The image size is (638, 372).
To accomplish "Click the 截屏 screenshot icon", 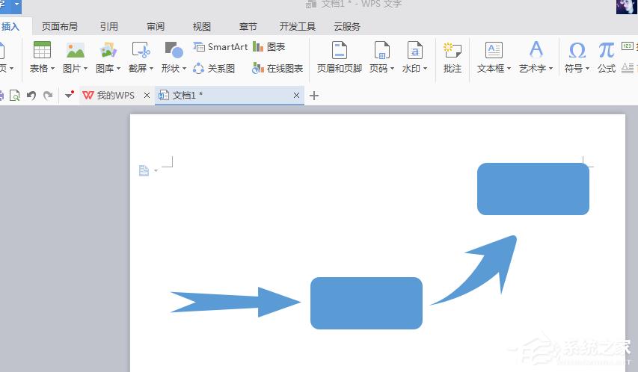I will (141, 50).
